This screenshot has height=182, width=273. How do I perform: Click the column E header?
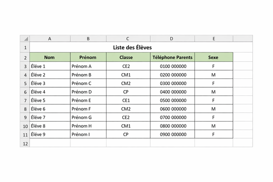click(214, 39)
